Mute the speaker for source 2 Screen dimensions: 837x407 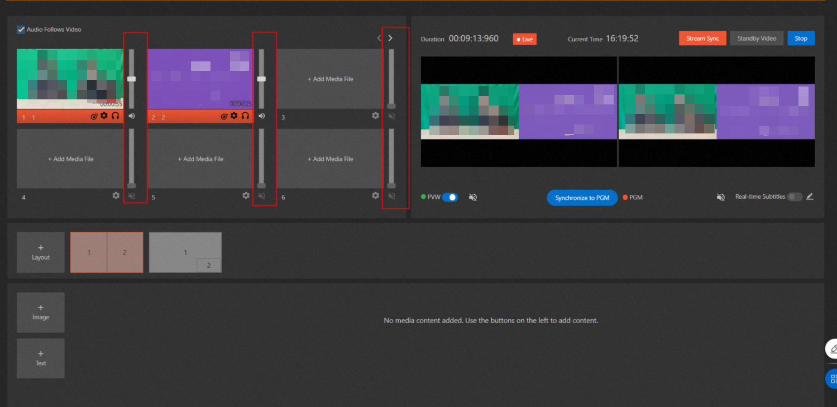pos(261,116)
